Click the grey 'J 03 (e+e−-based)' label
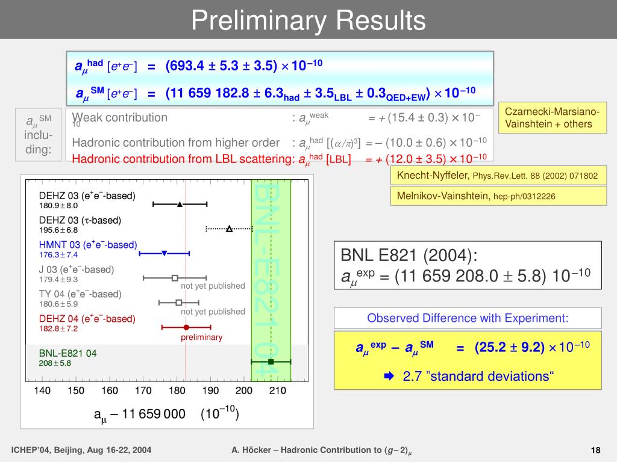617x462 pixels. click(77, 269)
